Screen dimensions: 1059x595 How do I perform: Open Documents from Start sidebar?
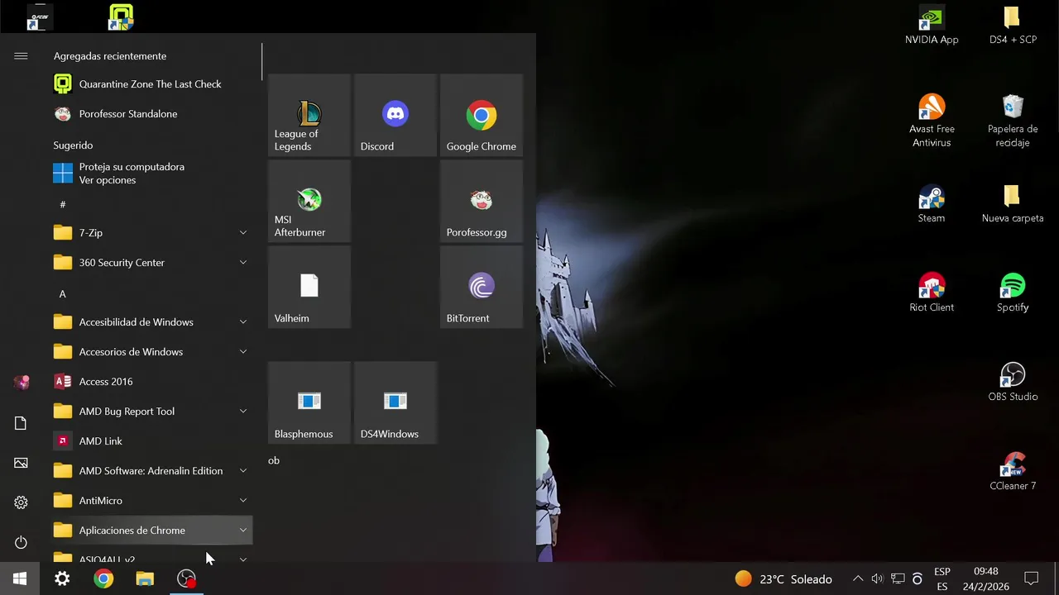[21, 423]
